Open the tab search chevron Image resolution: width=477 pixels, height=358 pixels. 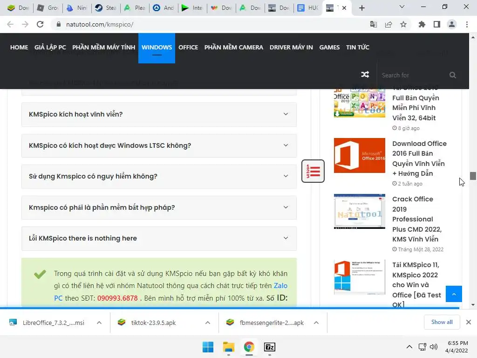[x=402, y=7]
